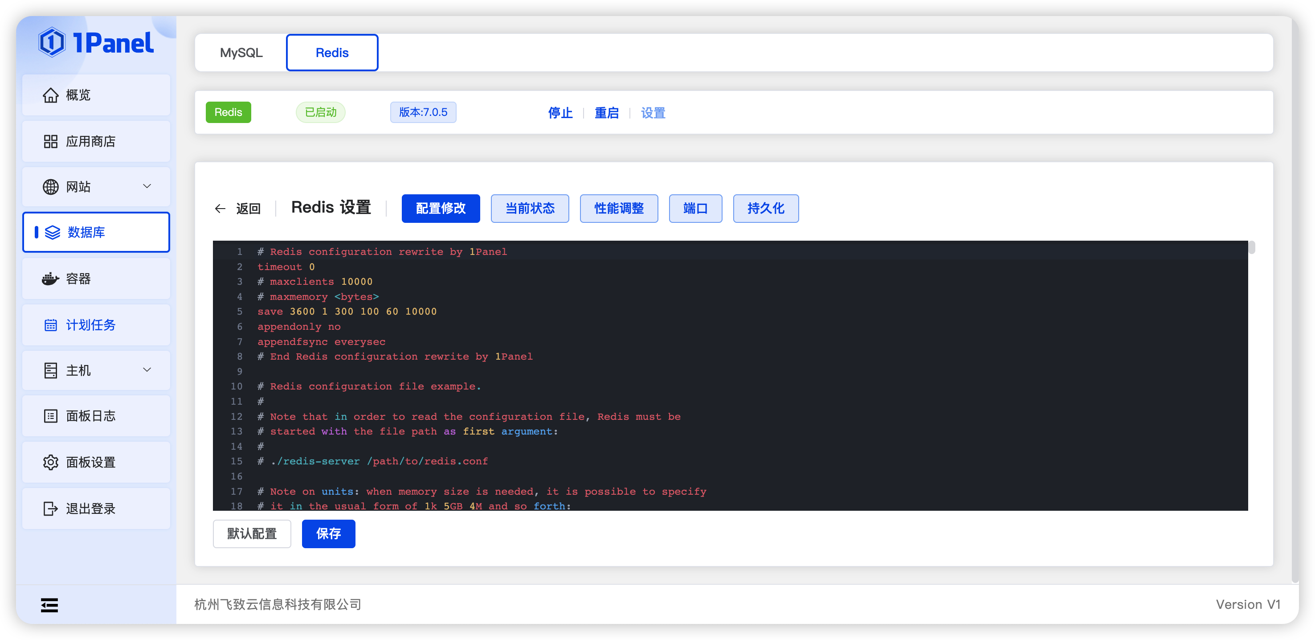Click the calendar icon for 计划任务
This screenshot has height=640, width=1315.
coord(50,325)
